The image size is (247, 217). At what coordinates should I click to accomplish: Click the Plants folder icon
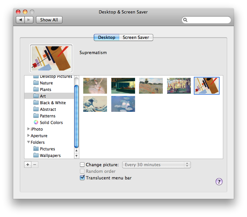36,89
